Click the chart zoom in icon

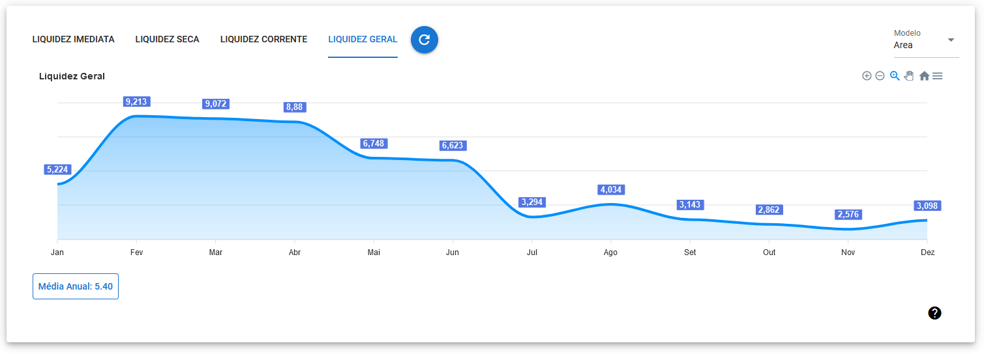point(867,76)
